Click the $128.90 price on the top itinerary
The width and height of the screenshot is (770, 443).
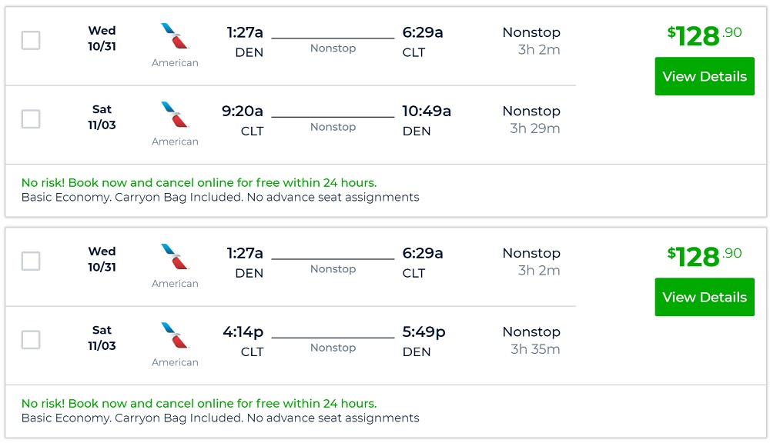coord(704,35)
